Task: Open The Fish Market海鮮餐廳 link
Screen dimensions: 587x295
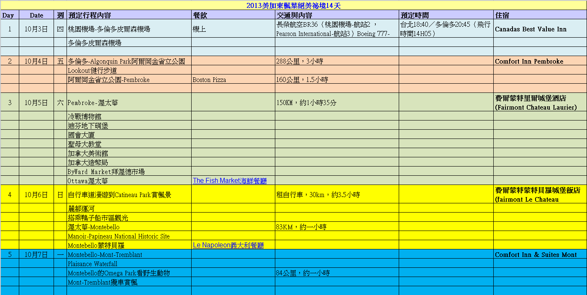Action: (x=229, y=181)
